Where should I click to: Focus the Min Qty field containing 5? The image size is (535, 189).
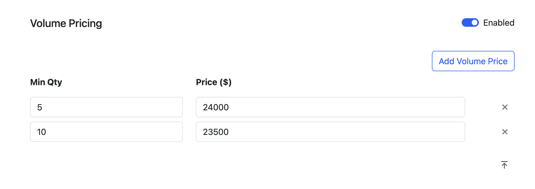[x=106, y=107]
